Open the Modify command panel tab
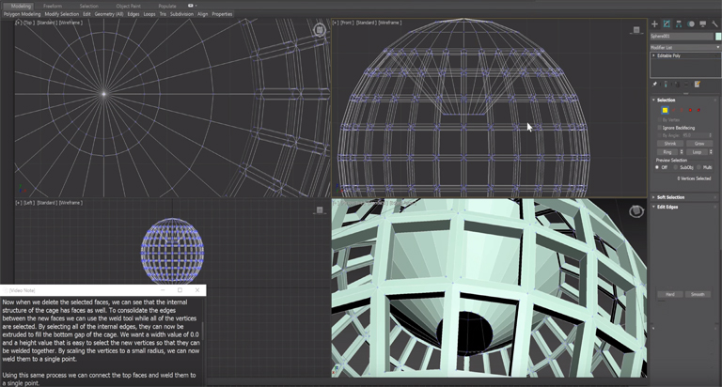Screen dimensions: 722x387 click(x=667, y=23)
